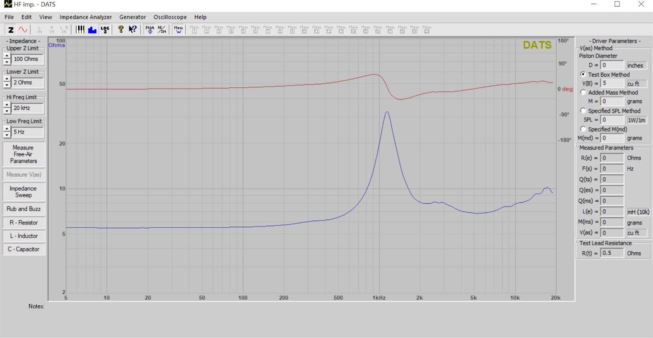Open the File menu

click(9, 17)
